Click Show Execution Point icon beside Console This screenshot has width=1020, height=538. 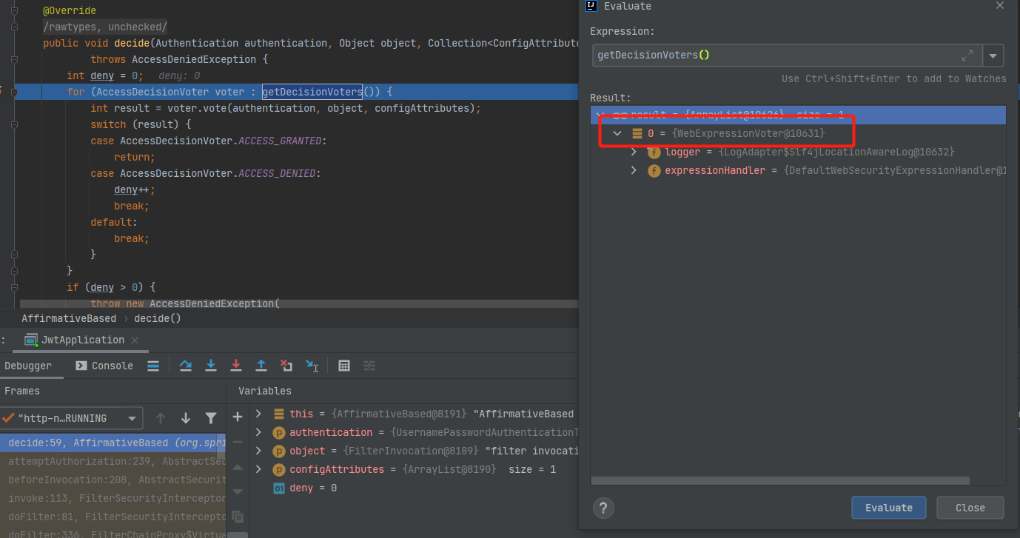pos(153,366)
